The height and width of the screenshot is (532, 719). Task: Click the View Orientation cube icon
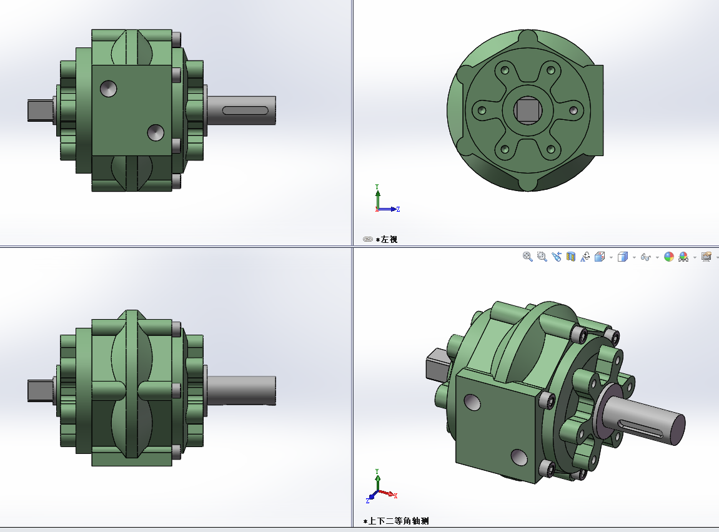tap(600, 257)
